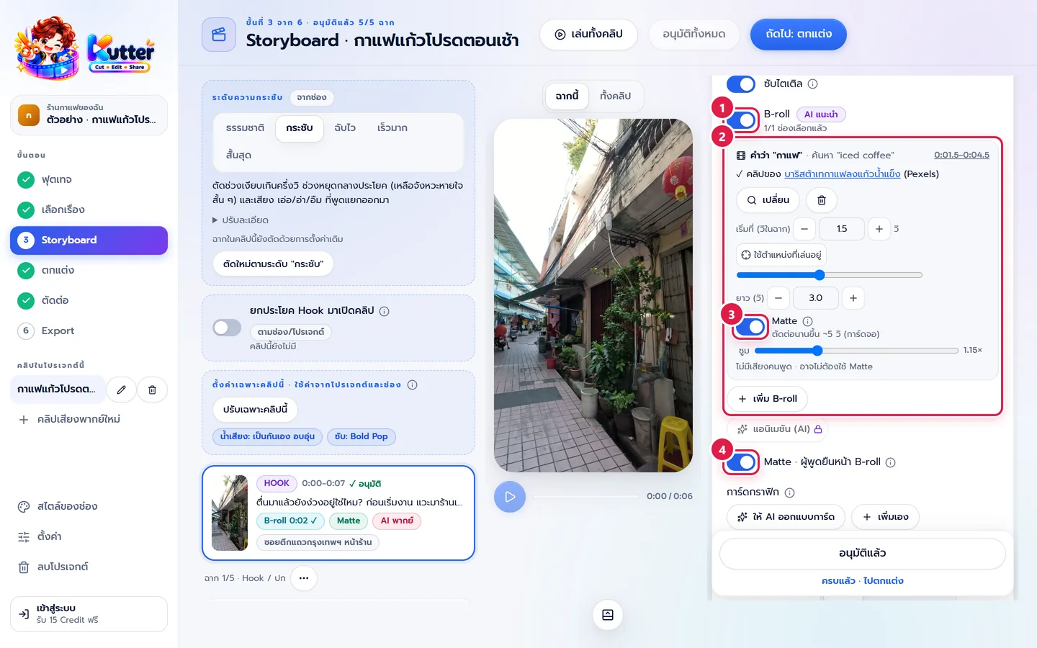Click ให้ AI ออกแบบการ์ด button
Viewport: 1037px width, 648px height.
tap(786, 517)
